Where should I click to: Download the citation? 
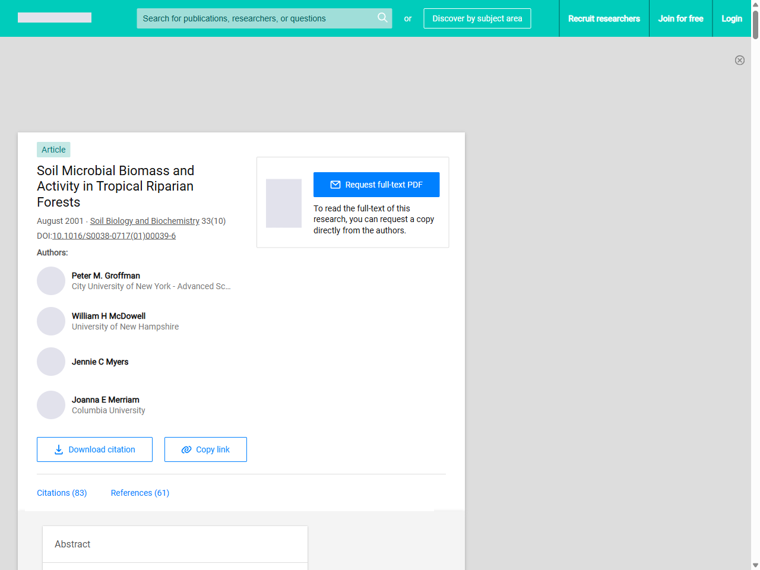point(94,449)
